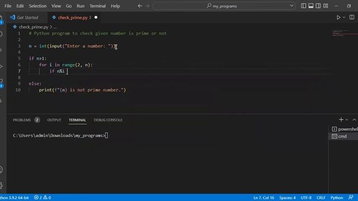Toggle the bottom panel layout icon
Screen dimensions: 358x201
click(311, 6)
